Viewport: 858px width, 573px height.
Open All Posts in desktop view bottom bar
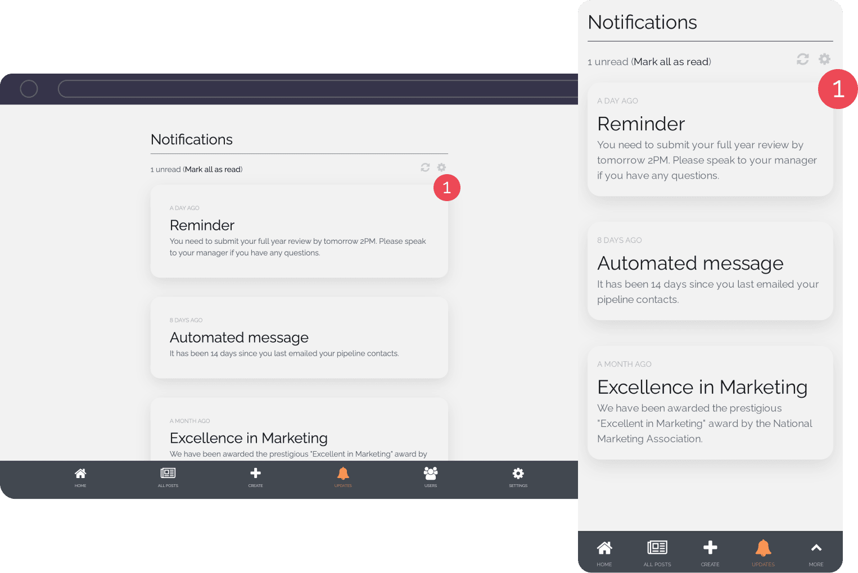[168, 477]
